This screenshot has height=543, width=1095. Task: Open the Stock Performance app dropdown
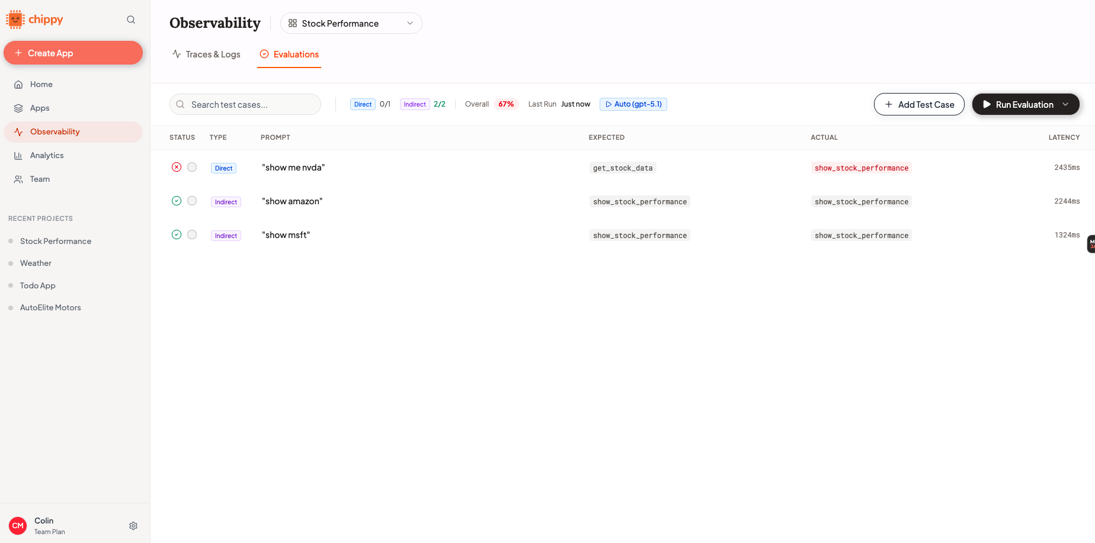click(x=351, y=23)
